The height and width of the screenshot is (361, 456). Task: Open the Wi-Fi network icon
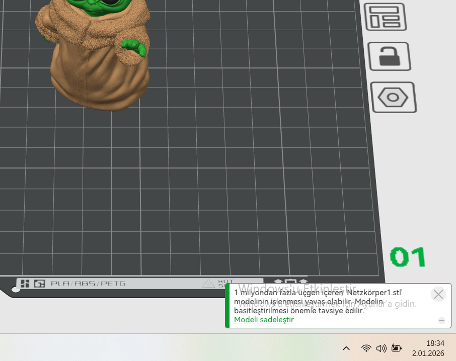pyautogui.click(x=366, y=348)
